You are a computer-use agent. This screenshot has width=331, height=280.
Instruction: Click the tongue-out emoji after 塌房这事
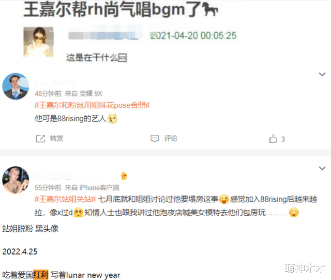224,199
